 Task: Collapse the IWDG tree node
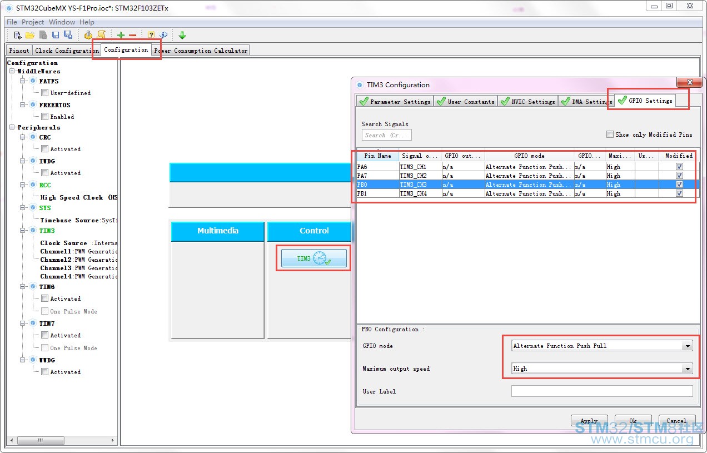click(23, 161)
